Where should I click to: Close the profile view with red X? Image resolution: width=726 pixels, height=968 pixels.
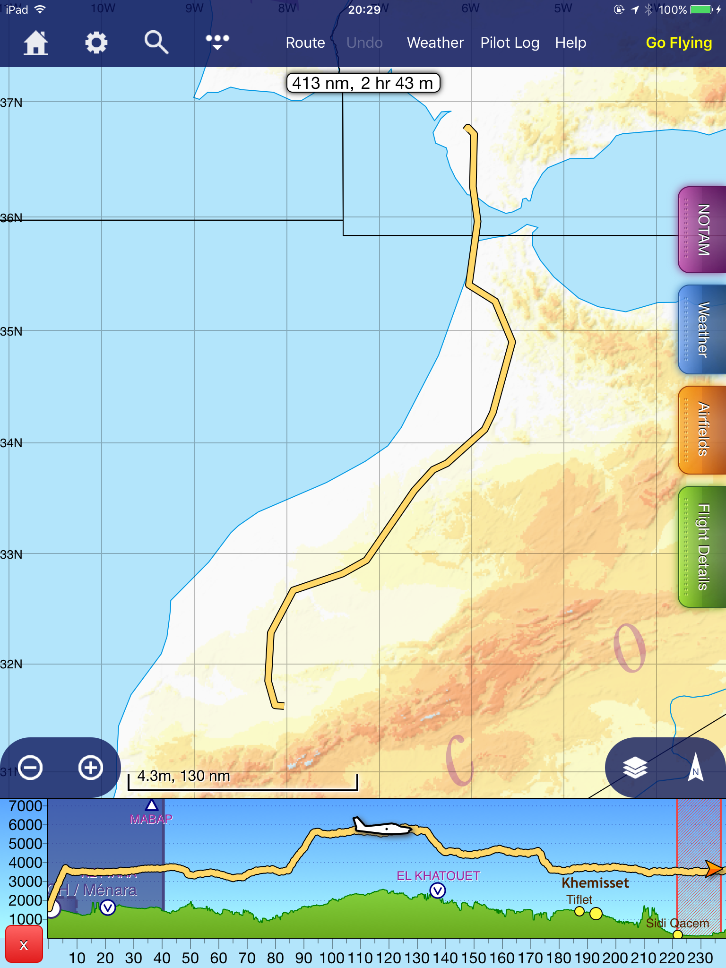pyautogui.click(x=24, y=944)
